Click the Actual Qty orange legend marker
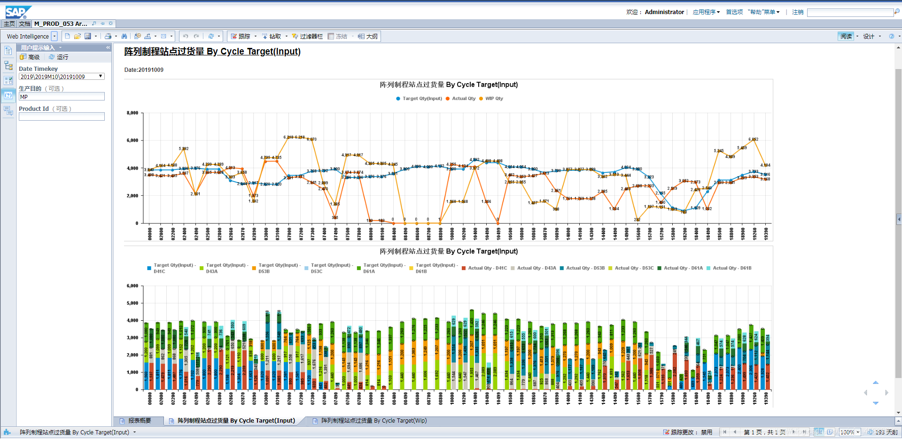The image size is (902, 440). 448,99
